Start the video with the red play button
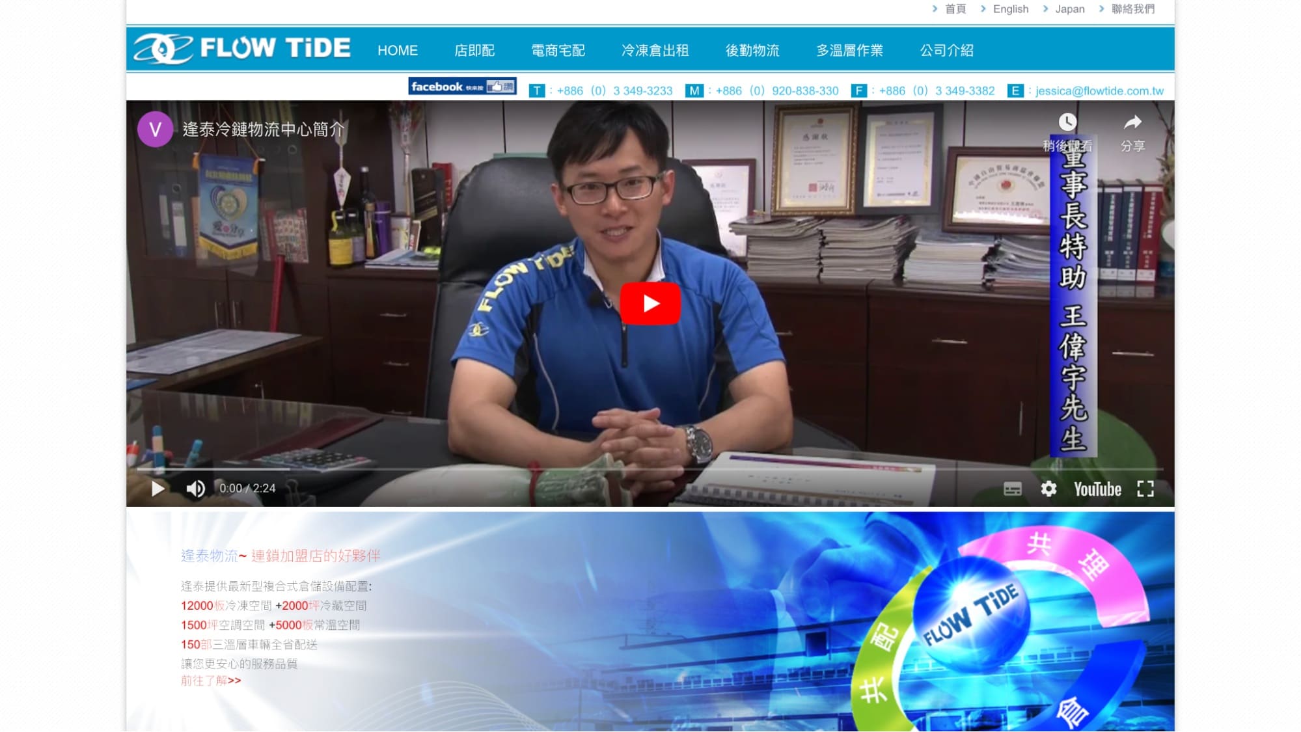Screen dimensions: 1301x732 (x=650, y=303)
